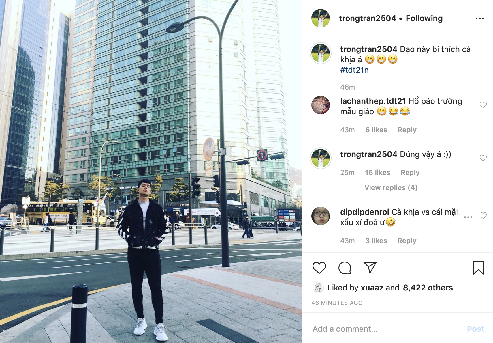493x343 pixels.
Task: Share post via paper plane icon
Action: (x=370, y=268)
